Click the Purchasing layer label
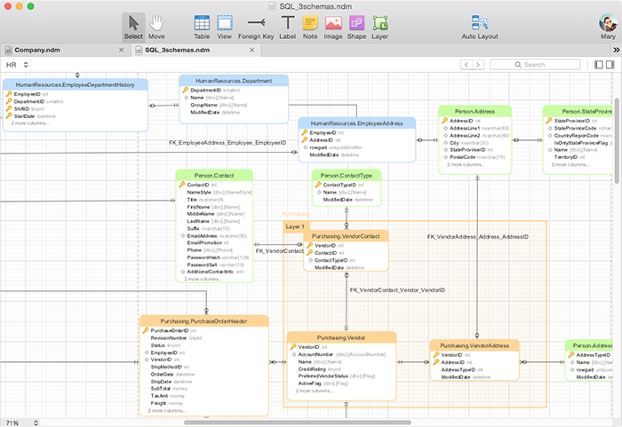 point(296,215)
